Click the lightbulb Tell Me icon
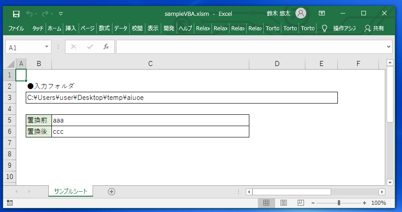 tap(324, 28)
